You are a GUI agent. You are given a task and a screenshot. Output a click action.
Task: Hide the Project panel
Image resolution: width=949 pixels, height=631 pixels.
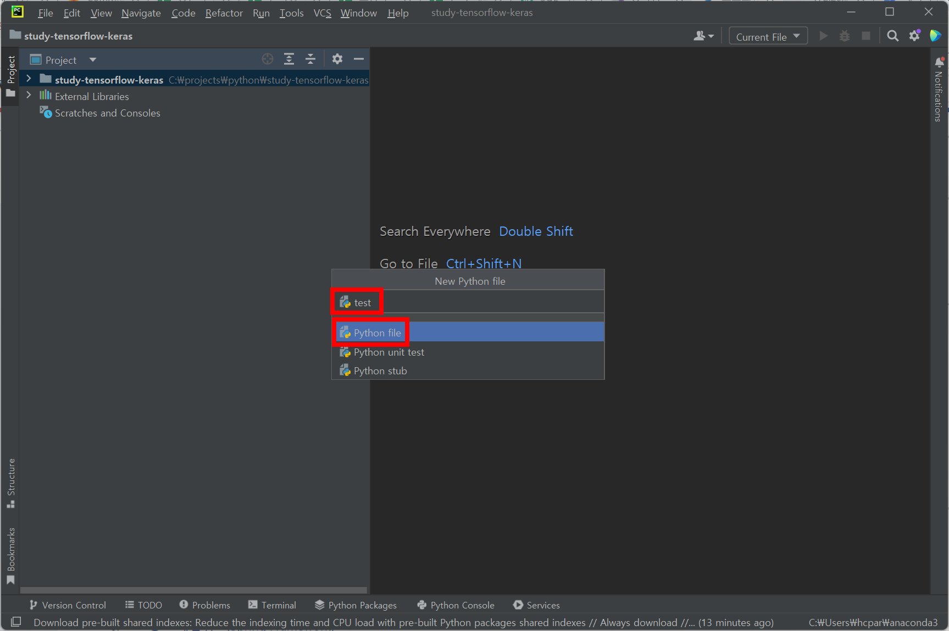[x=359, y=59]
